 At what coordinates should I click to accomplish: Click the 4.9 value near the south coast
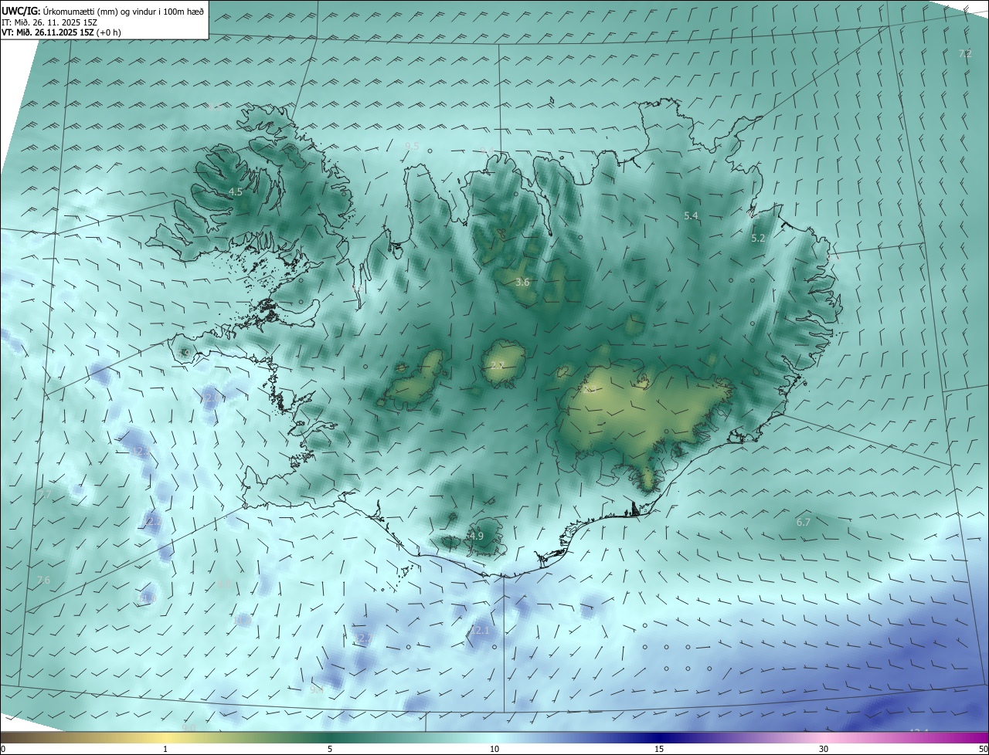[x=477, y=536]
